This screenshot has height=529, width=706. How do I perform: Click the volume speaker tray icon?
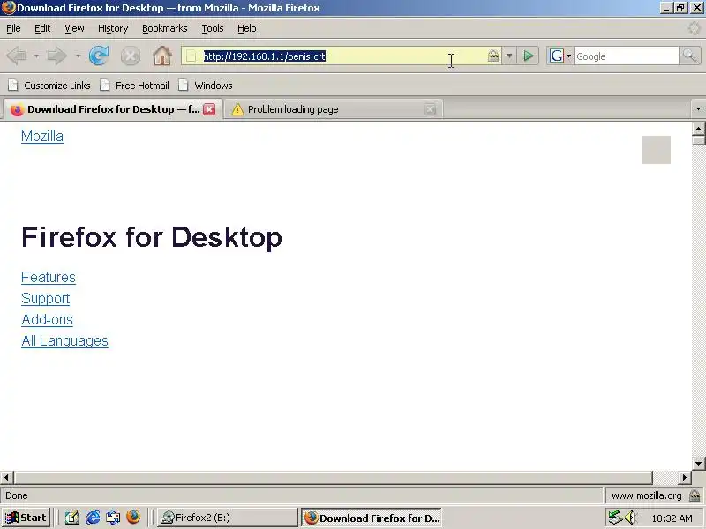click(x=631, y=518)
